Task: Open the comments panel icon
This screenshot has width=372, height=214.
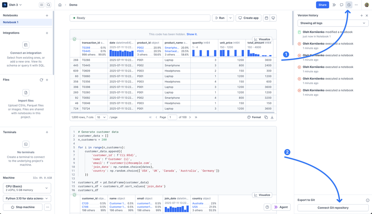Action: (341, 5)
